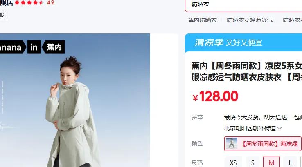Select the 防晒衣女轻薄透气 search suggestion
Image resolution: width=302 pixels, height=167 pixels.
click(x=250, y=20)
